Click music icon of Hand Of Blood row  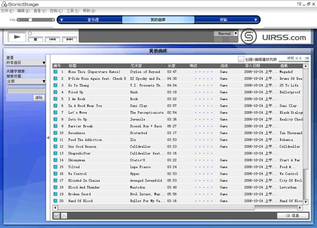click(55, 201)
